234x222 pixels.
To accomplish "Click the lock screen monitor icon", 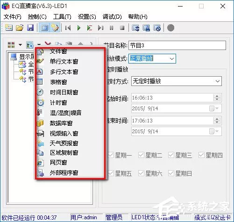I will (146, 28).
